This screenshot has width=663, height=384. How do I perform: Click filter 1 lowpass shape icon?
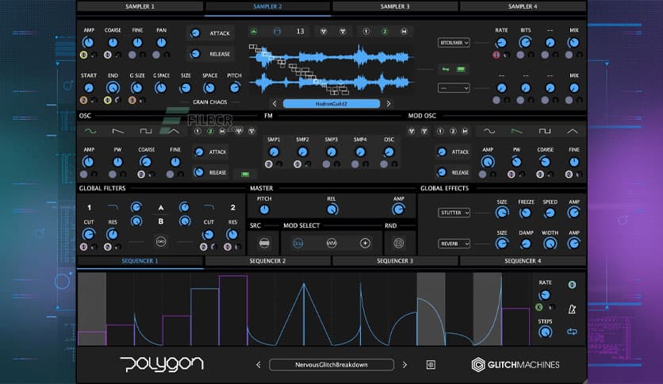[113, 207]
